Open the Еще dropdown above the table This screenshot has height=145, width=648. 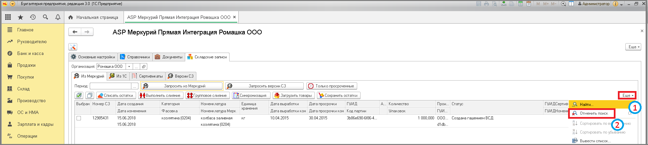pos(627,95)
